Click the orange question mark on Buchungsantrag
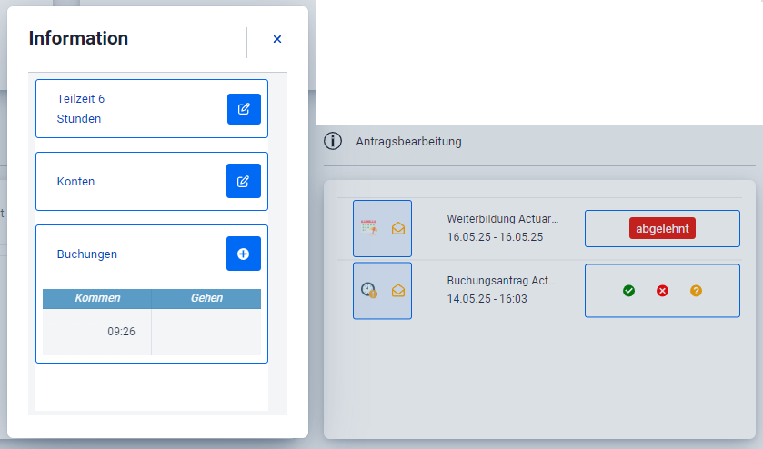 [x=696, y=291]
